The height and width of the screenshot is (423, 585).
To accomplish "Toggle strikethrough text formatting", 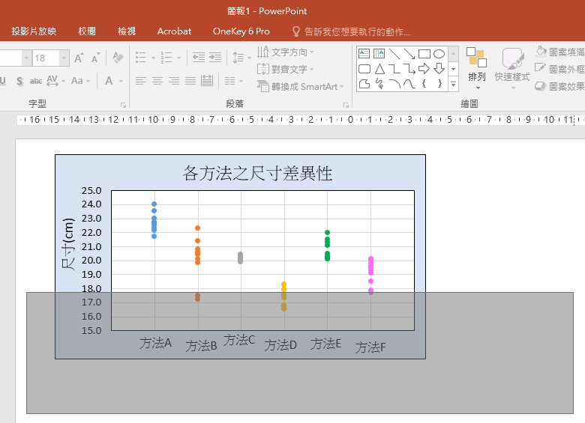I will (36, 81).
